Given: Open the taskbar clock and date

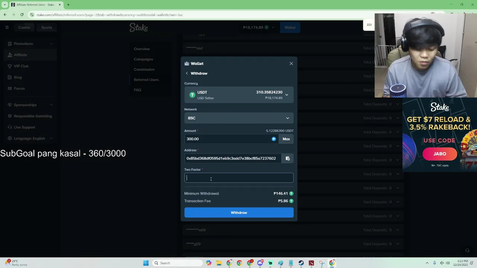Looking at the screenshot, I should (460, 263).
